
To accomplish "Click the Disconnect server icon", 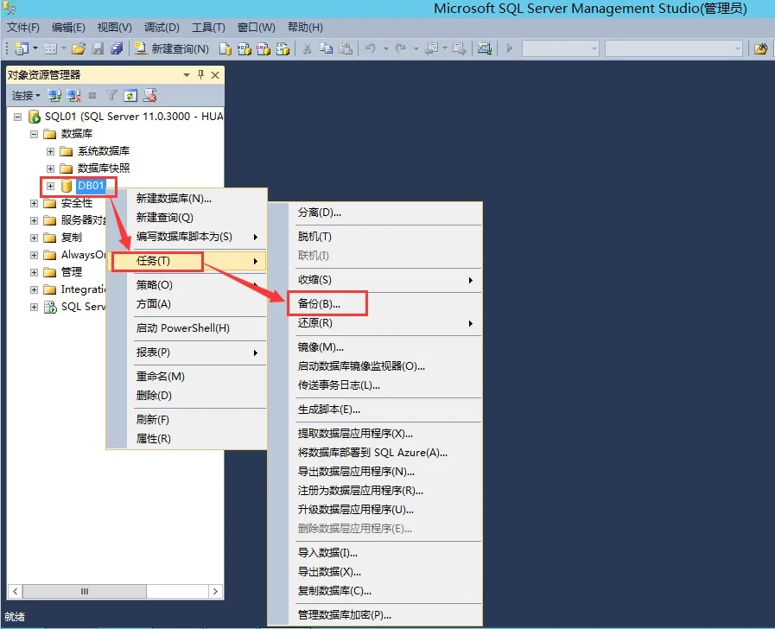I will click(74, 95).
